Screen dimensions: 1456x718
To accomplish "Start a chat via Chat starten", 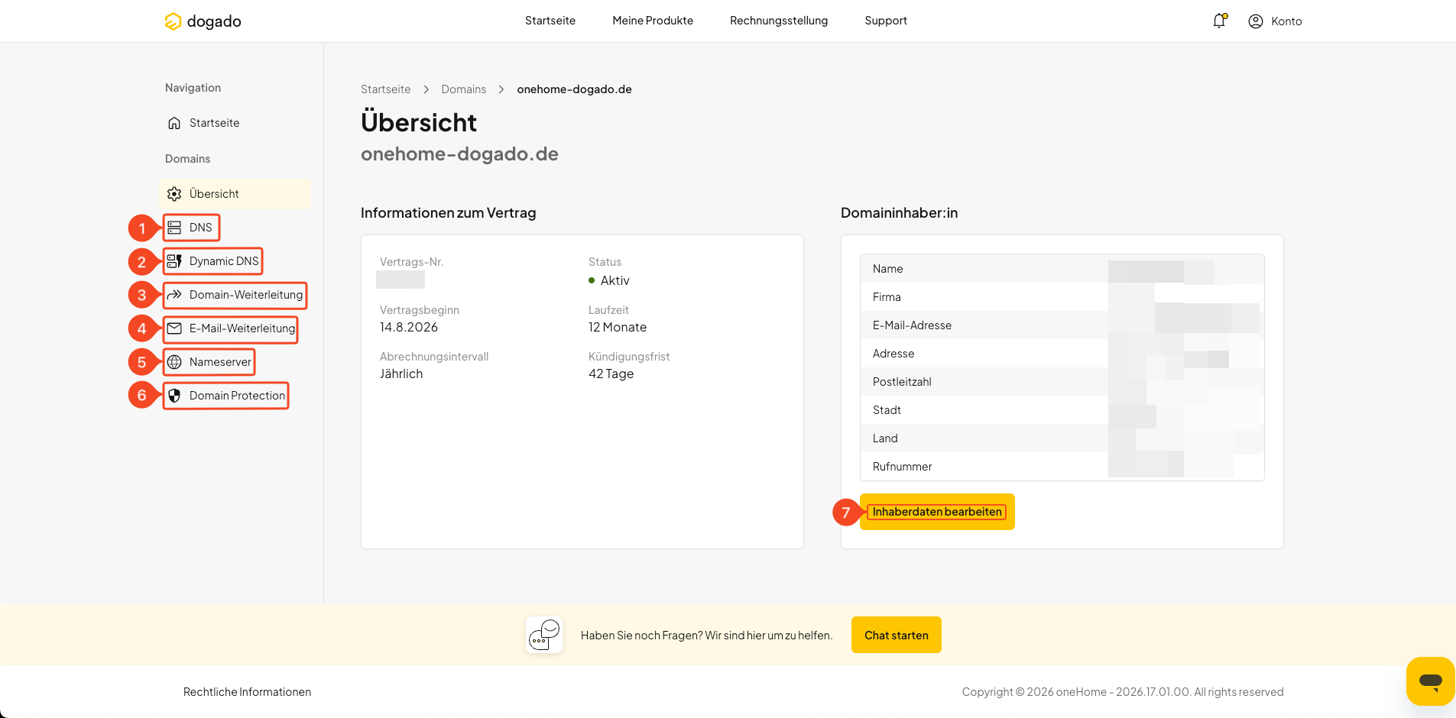I will tap(897, 635).
